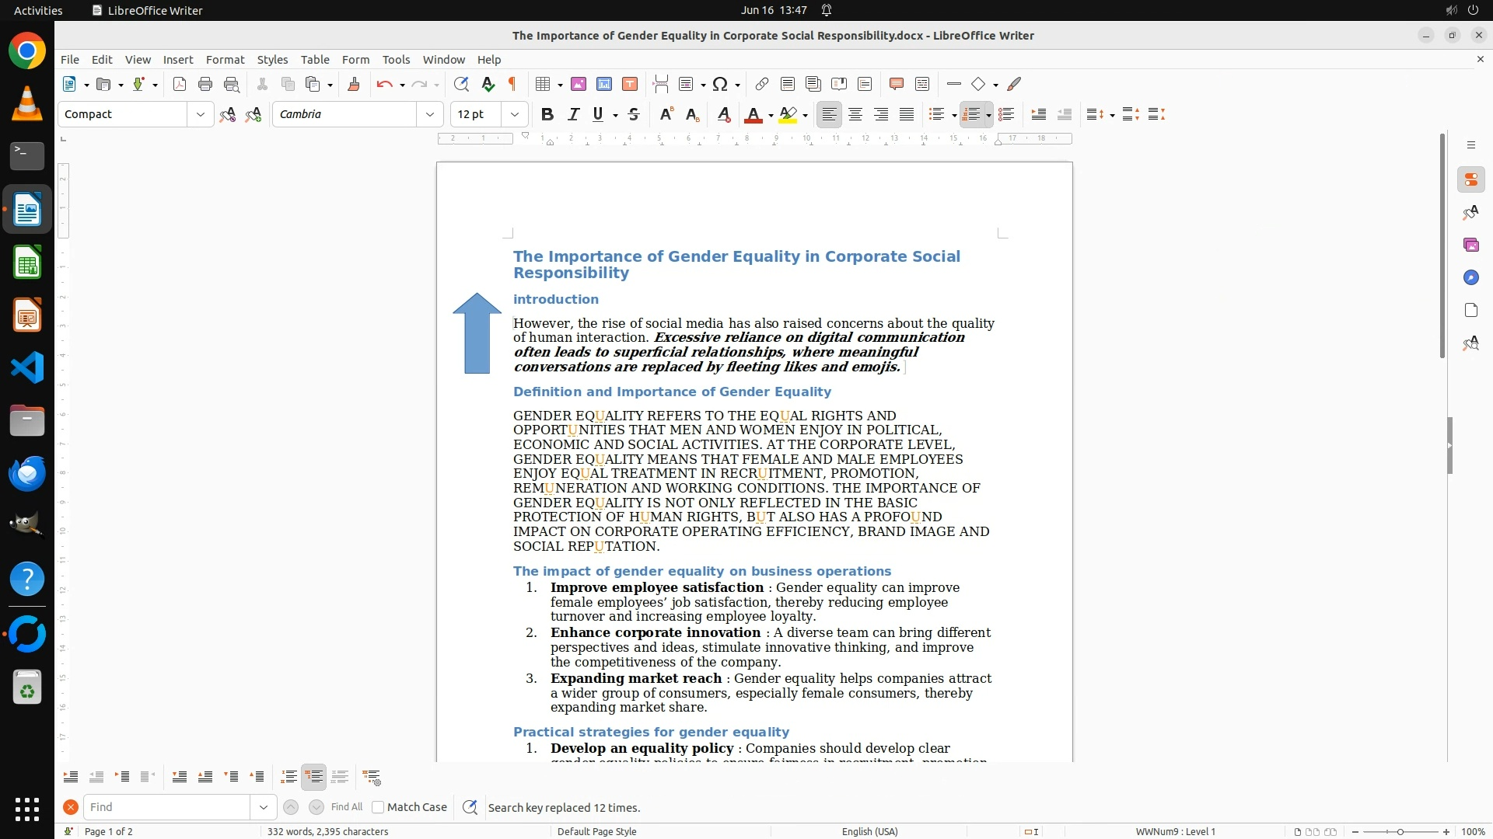Open the Format menu
The image size is (1493, 839).
coord(225,59)
